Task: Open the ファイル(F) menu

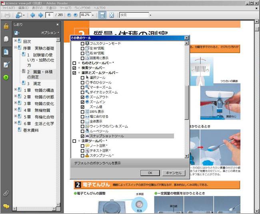Action: [x=8, y=8]
